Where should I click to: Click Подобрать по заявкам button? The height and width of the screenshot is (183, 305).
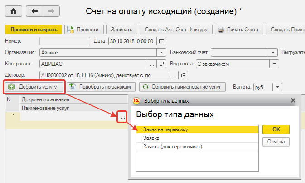(x=101, y=87)
